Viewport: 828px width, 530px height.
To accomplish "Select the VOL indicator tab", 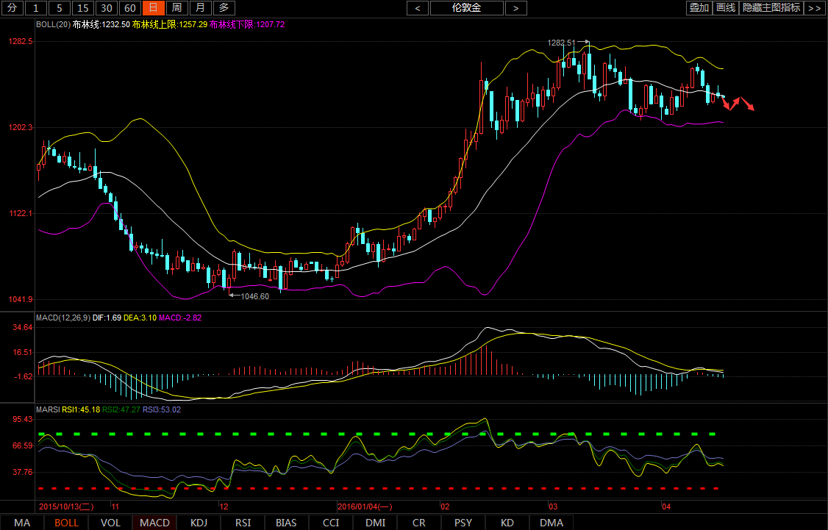I will (110, 523).
